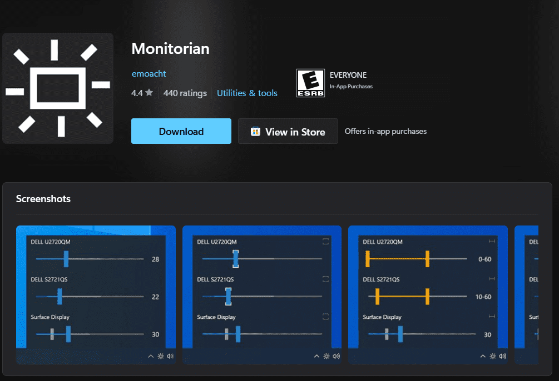Click the brightness sun tray icon in second screenshot
This screenshot has width=559, height=381.
pos(327,357)
